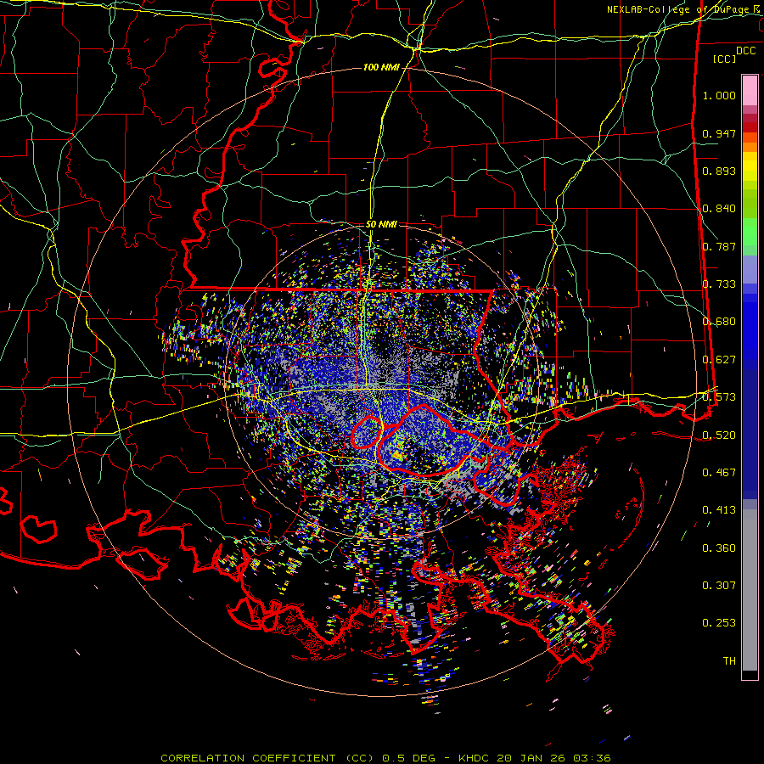Pick the red segment of the colorbar
The image size is (764, 764).
tap(750, 127)
